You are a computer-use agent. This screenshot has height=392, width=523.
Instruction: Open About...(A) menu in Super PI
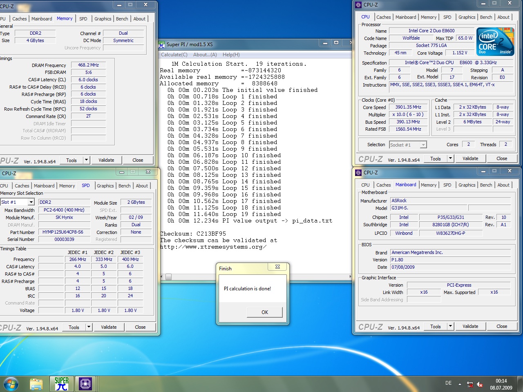coord(205,55)
